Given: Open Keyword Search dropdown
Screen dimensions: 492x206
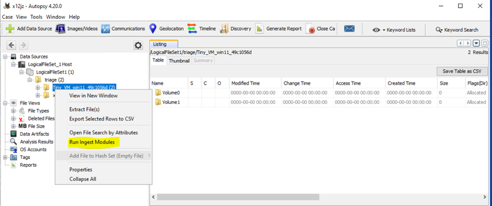Looking at the screenshot, I should pyautogui.click(x=457, y=30).
